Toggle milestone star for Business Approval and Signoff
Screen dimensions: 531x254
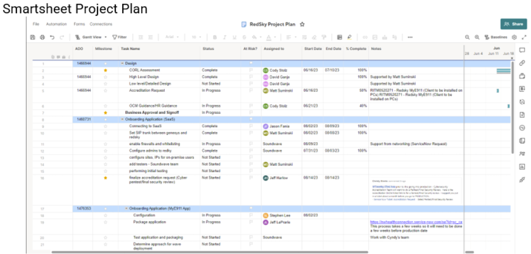pos(105,112)
